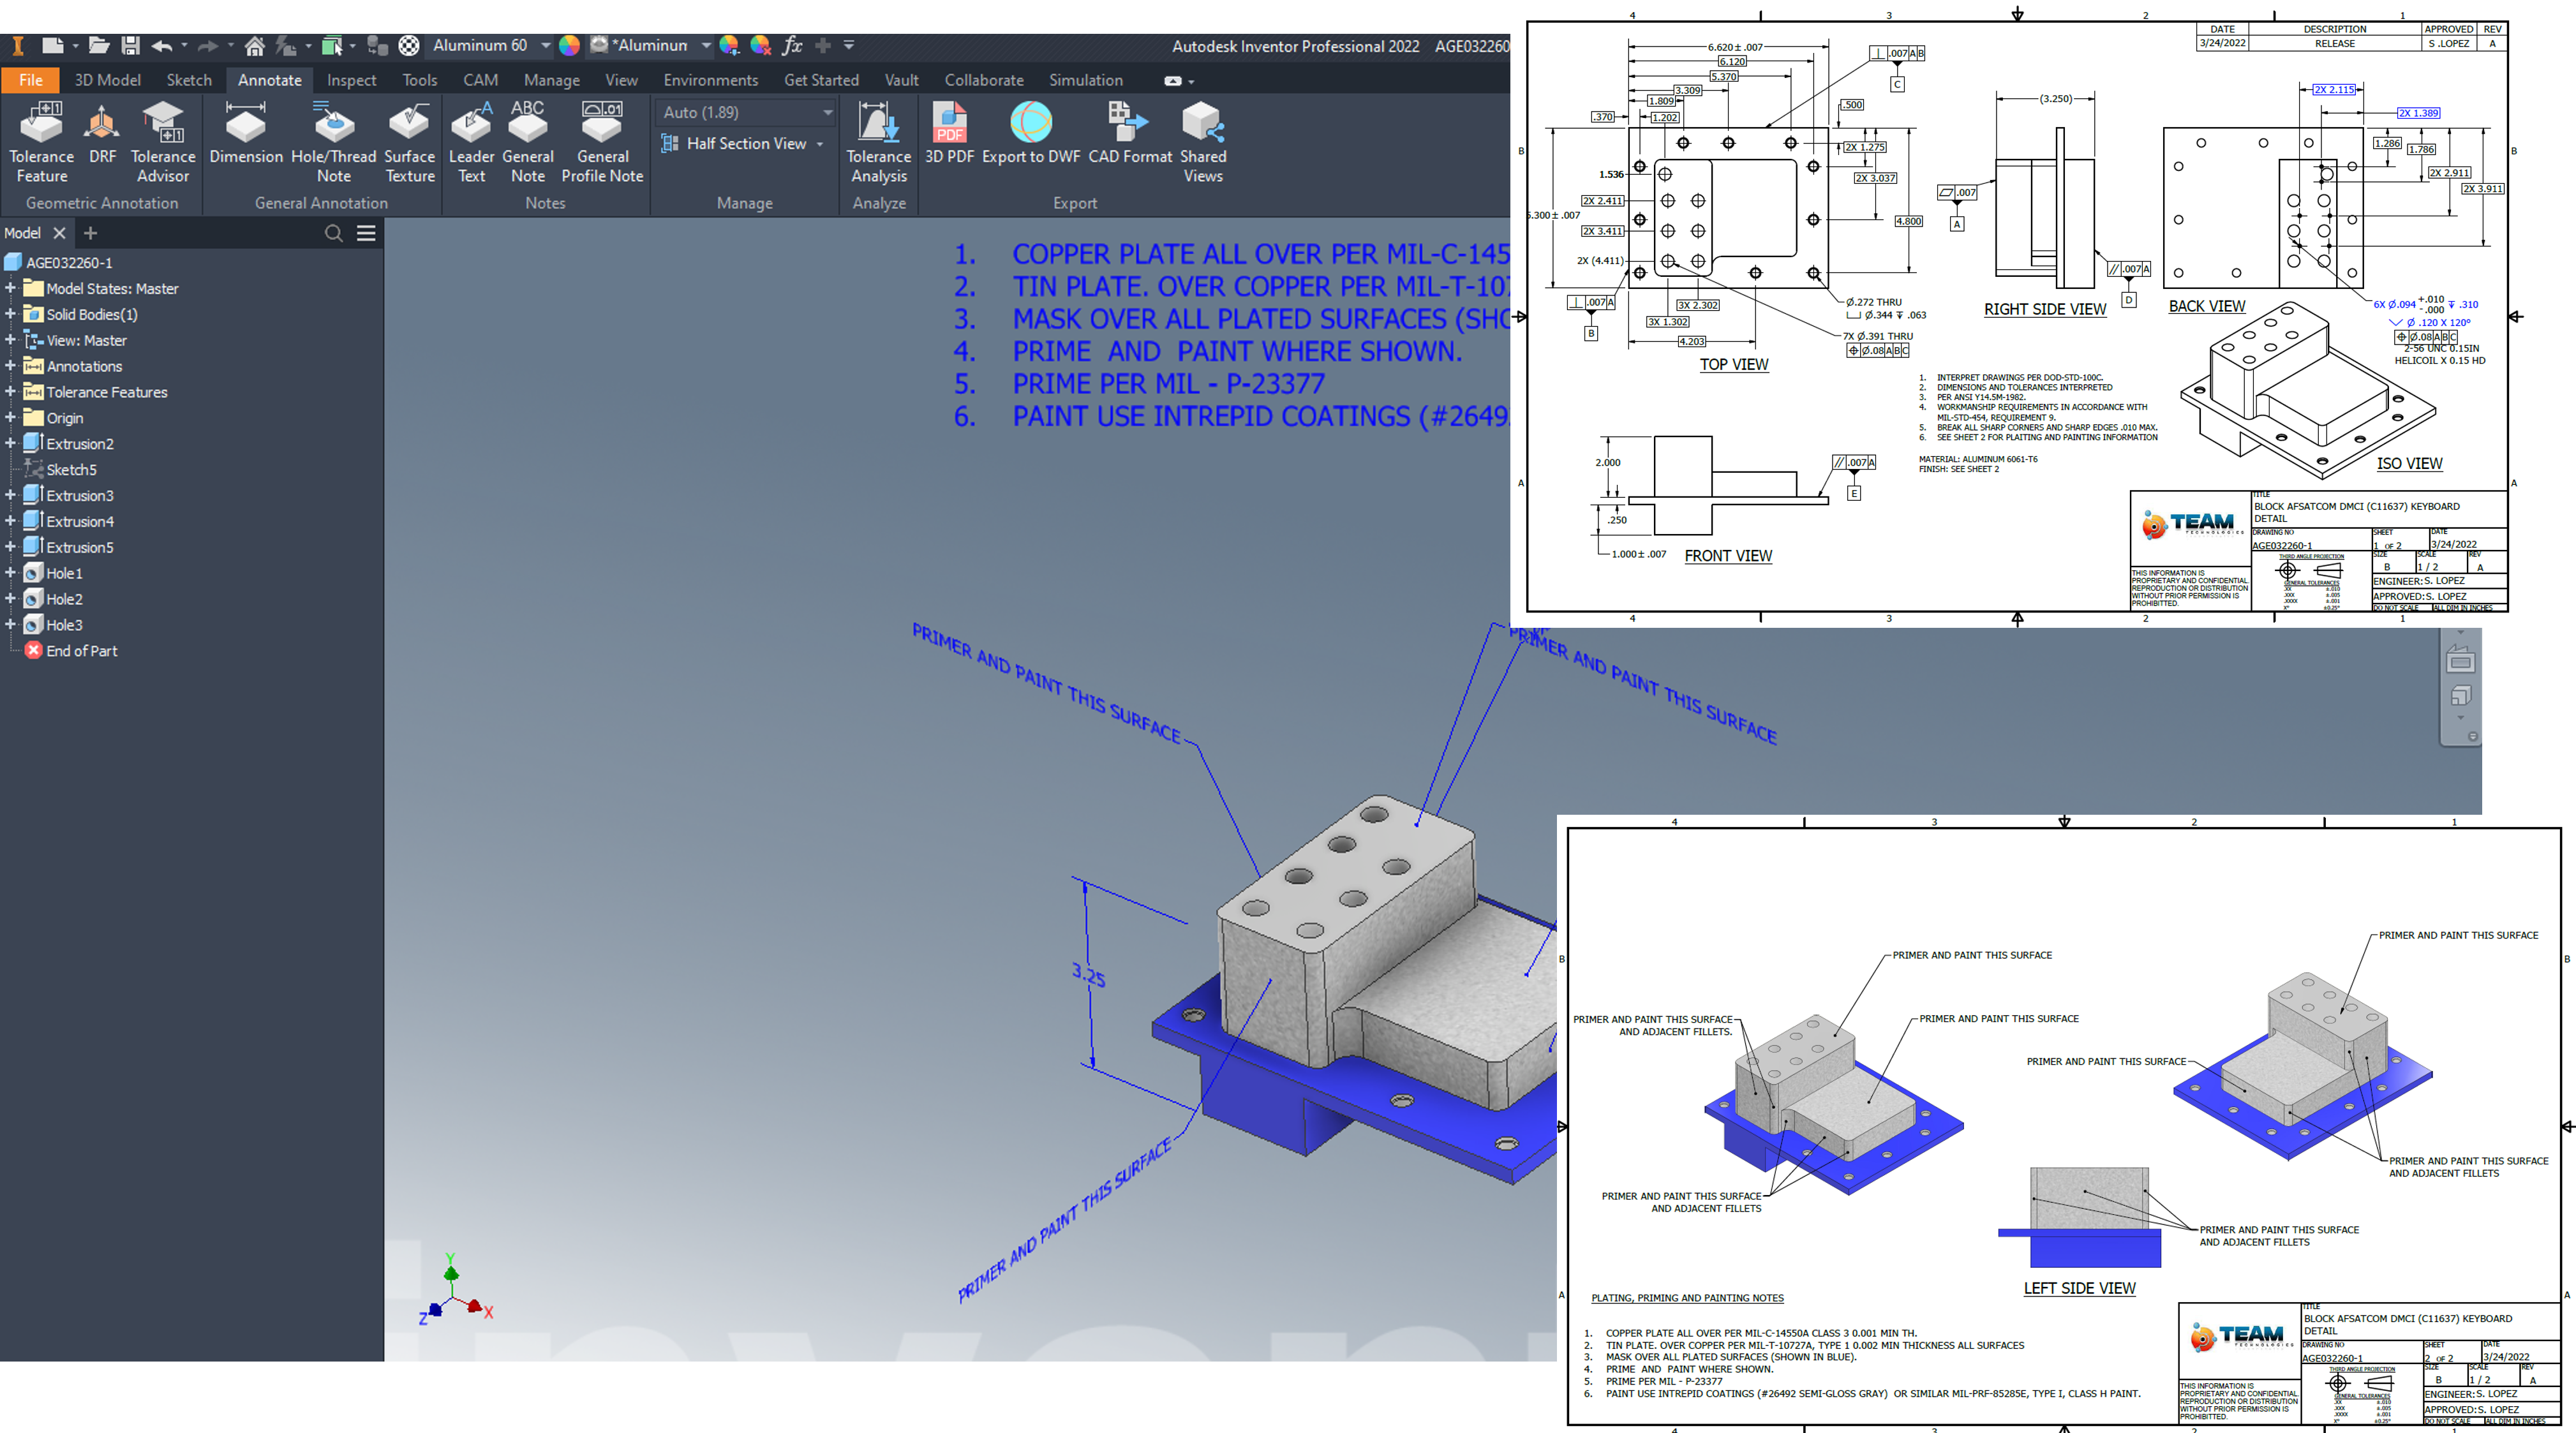2576x1433 pixels.
Task: Select the DRF tool
Action: tap(102, 133)
